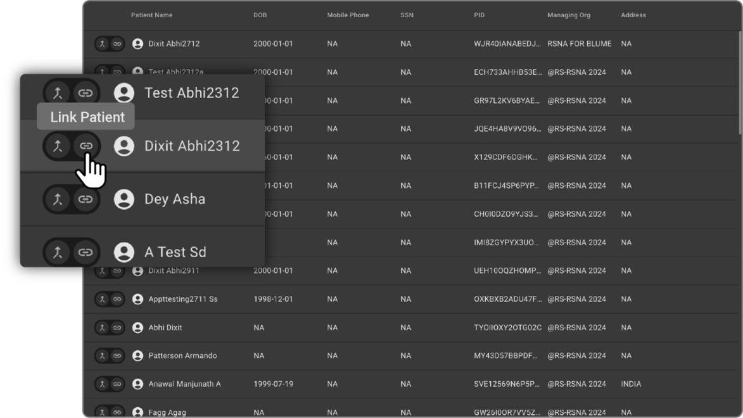Click link icon for Dixit Abhi2312 in popup

[x=86, y=146]
